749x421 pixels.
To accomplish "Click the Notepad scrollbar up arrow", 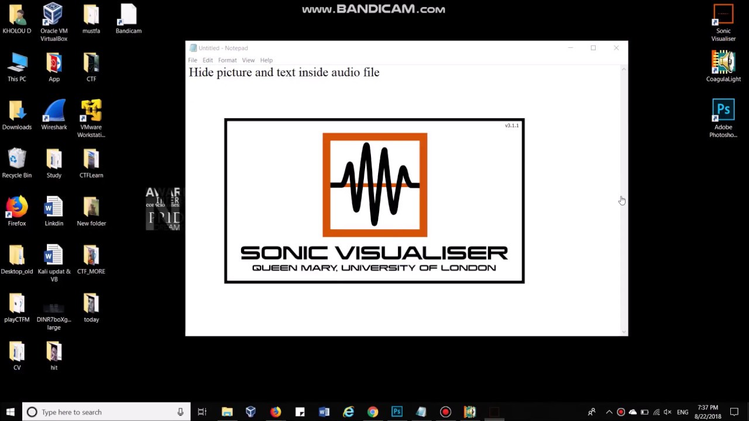I will (x=624, y=69).
